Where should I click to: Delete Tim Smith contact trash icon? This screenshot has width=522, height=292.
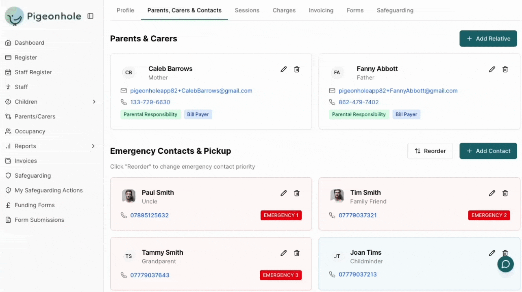click(505, 193)
